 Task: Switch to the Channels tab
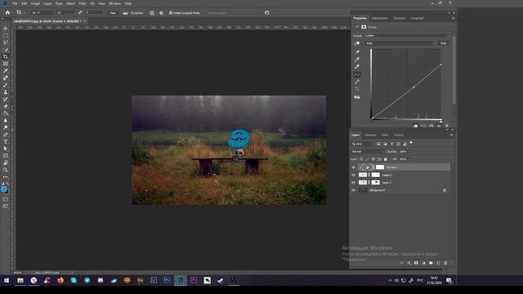[x=370, y=135]
